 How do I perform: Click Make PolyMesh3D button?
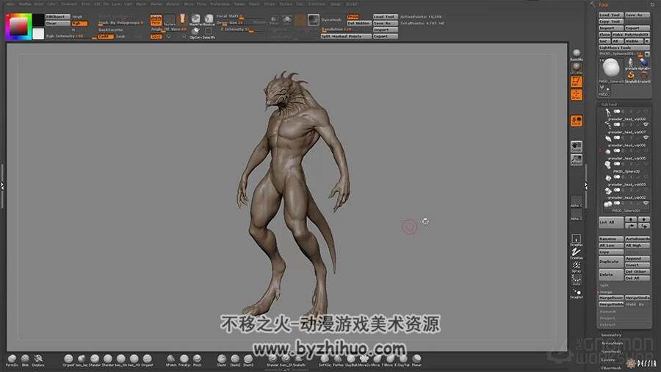[631, 35]
